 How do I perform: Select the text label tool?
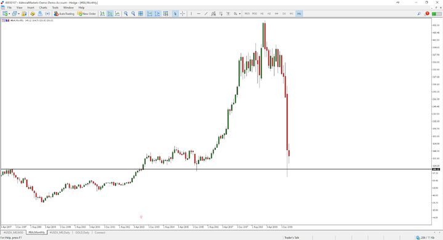(x=228, y=14)
